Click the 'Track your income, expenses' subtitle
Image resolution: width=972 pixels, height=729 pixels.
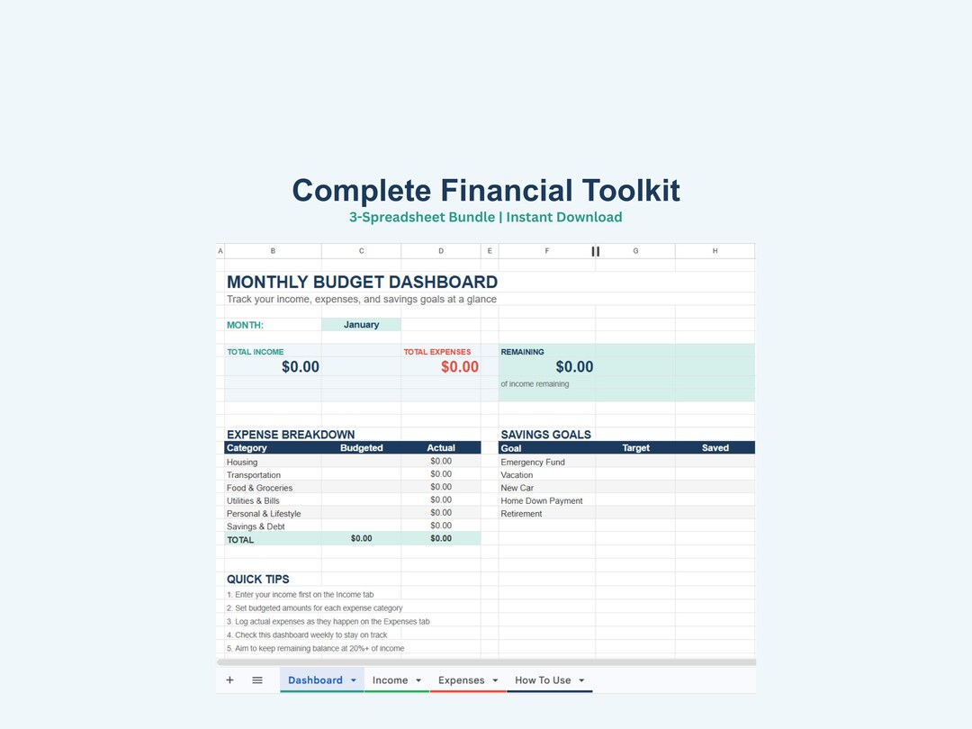point(362,299)
